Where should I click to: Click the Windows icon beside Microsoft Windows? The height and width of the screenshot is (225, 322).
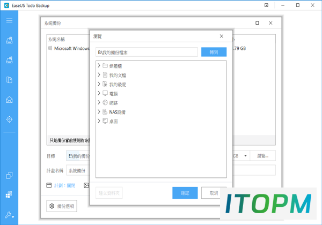pos(50,48)
